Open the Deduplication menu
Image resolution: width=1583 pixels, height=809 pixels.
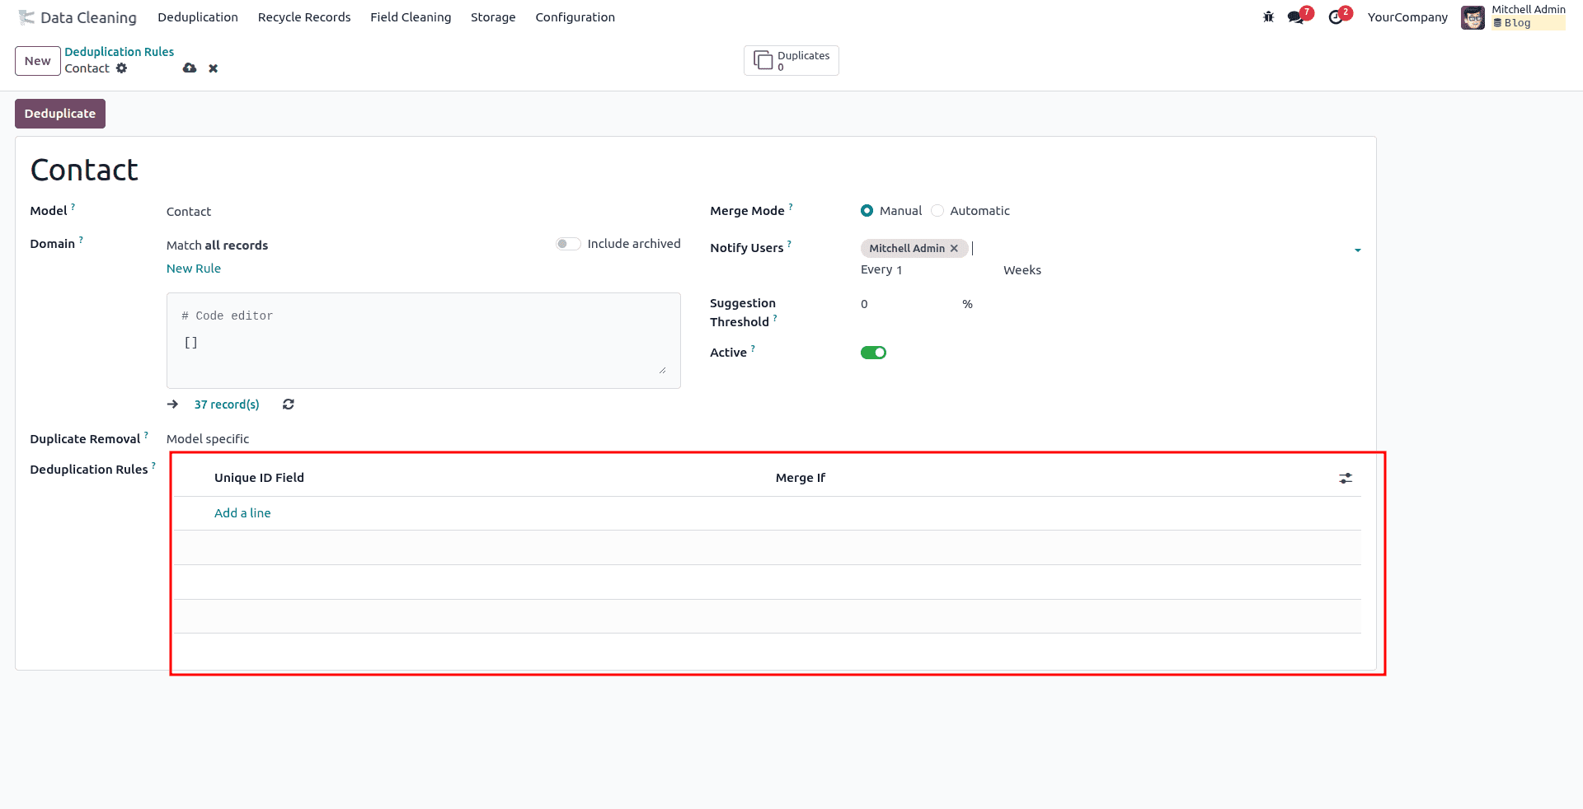coord(198,16)
